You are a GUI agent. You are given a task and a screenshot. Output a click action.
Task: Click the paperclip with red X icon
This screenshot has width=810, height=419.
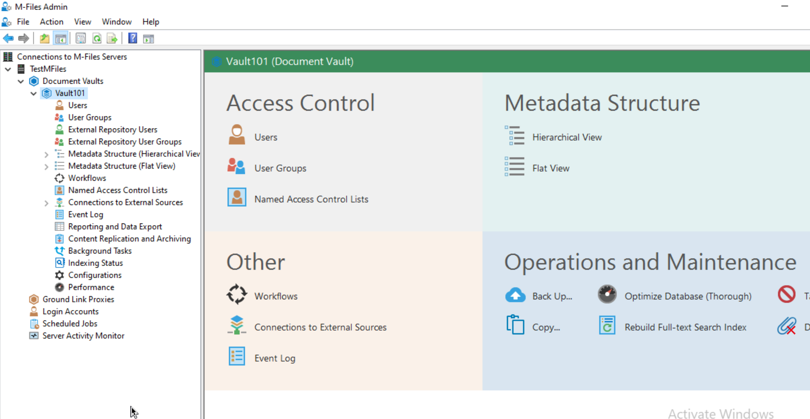(787, 326)
